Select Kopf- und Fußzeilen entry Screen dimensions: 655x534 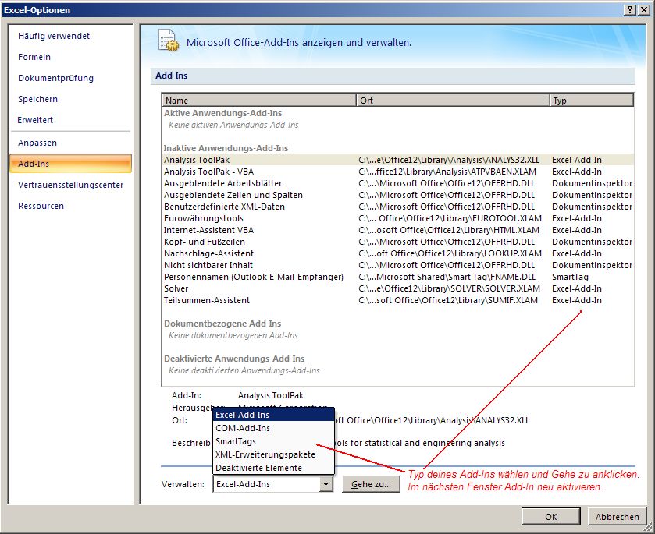[398, 242]
